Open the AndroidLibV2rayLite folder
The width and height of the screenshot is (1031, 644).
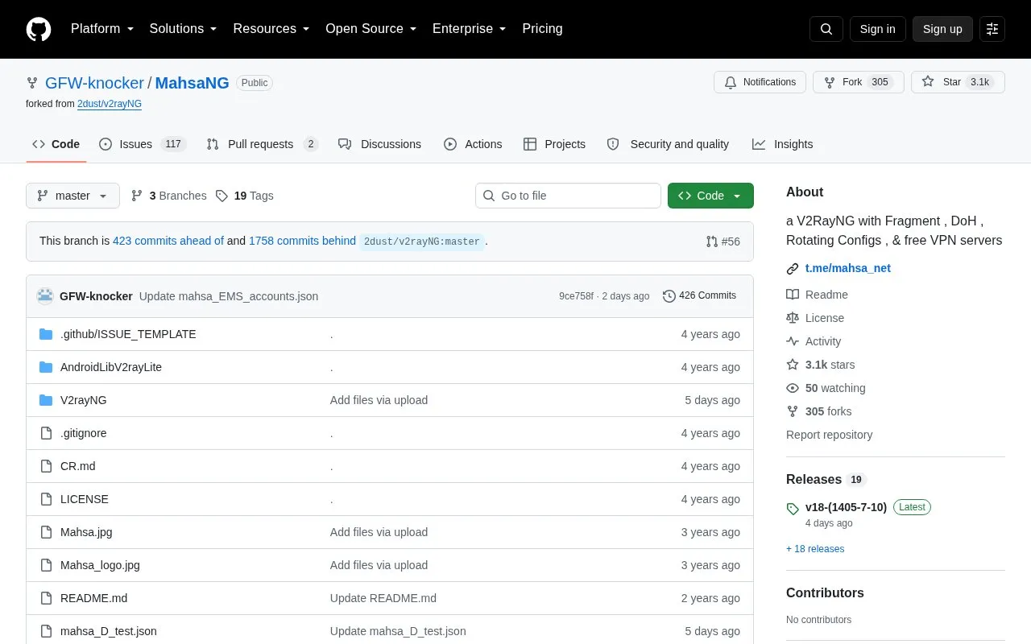(x=111, y=367)
